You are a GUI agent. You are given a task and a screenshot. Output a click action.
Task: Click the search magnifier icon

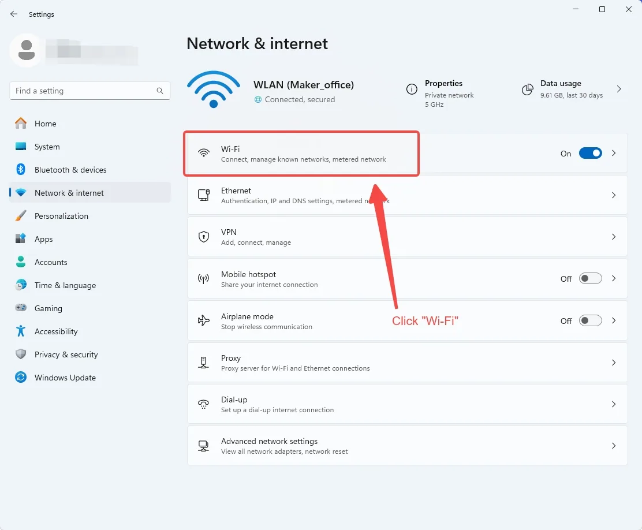[160, 91]
